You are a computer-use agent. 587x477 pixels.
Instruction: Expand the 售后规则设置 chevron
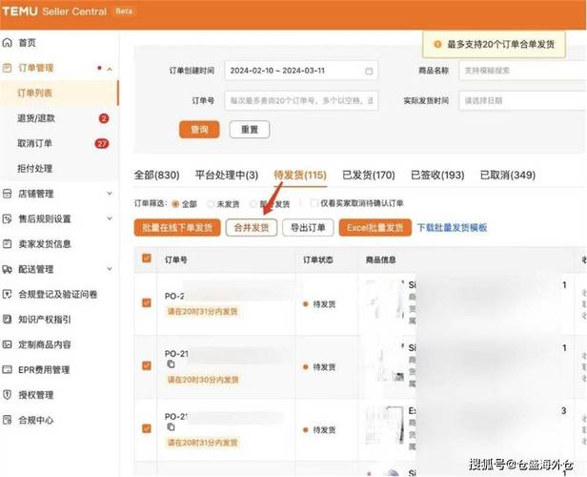pyautogui.click(x=110, y=218)
